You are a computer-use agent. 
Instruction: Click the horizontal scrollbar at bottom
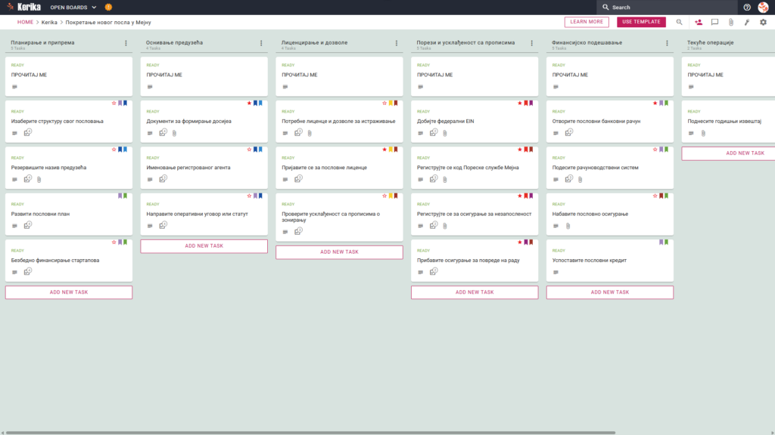coord(310,433)
